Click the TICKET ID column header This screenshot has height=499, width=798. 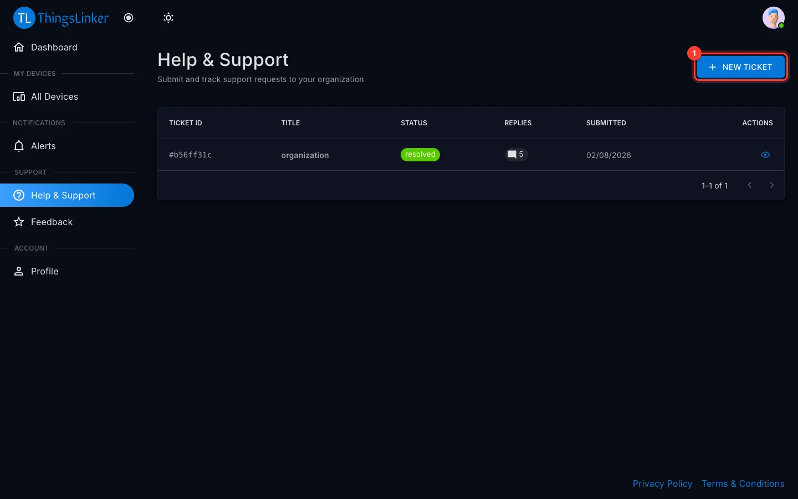pyautogui.click(x=186, y=123)
